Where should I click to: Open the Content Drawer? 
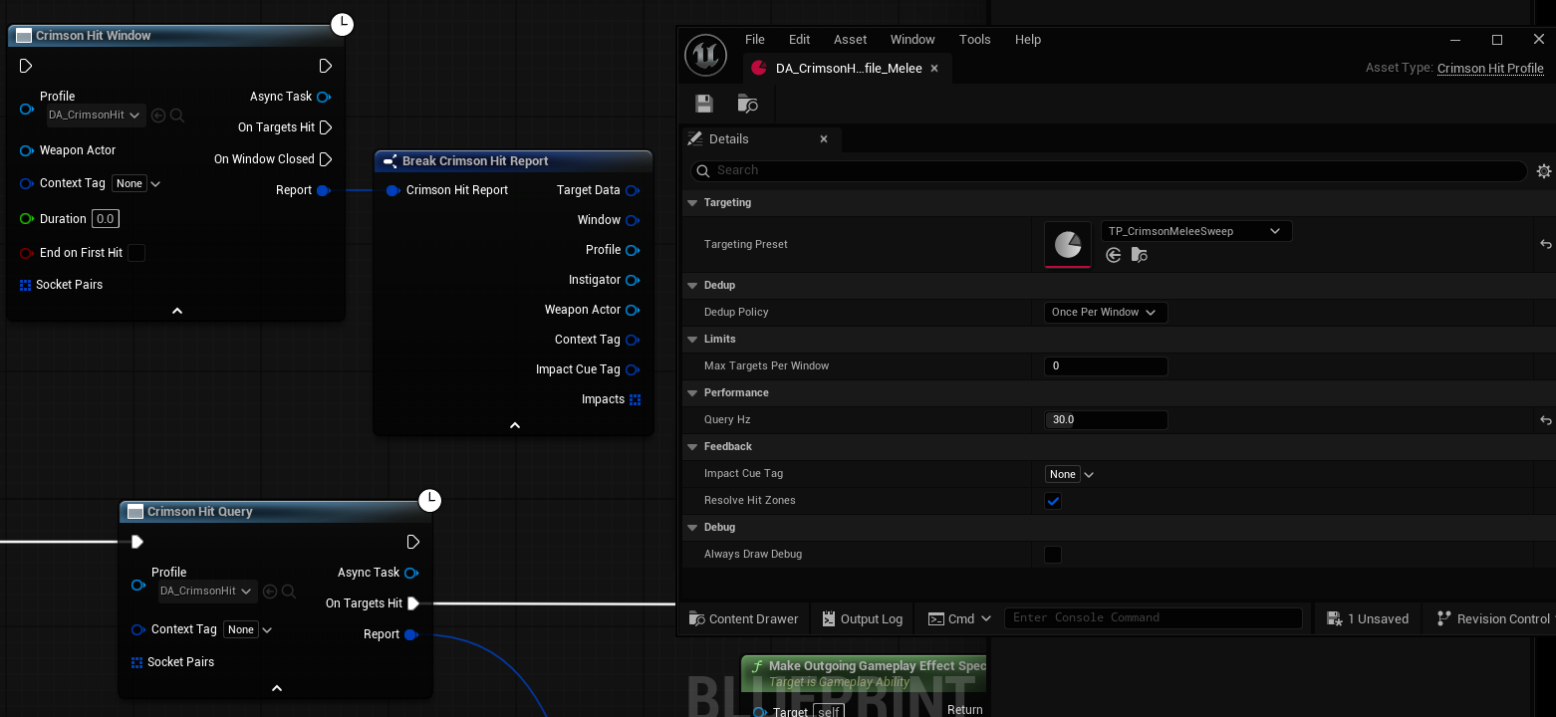click(x=744, y=619)
